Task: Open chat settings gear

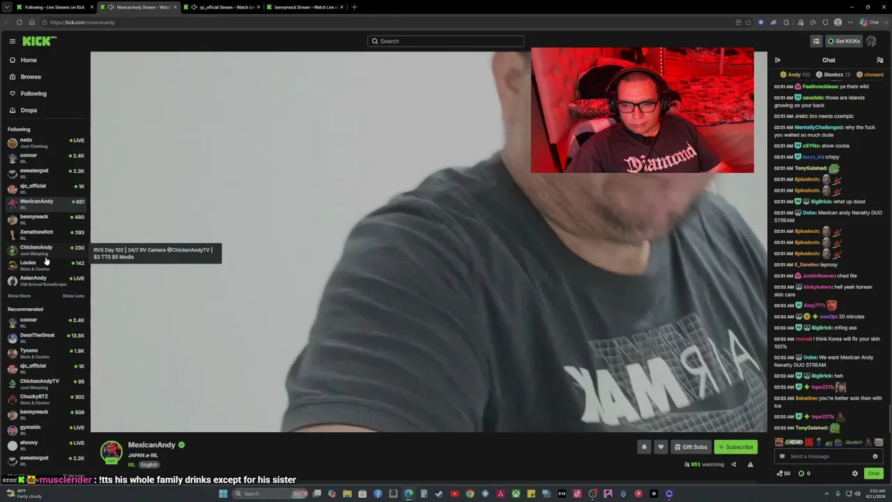Action: click(x=855, y=473)
